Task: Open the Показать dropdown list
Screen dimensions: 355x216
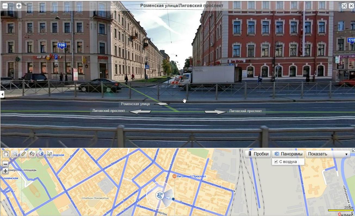Action: click(x=328, y=154)
